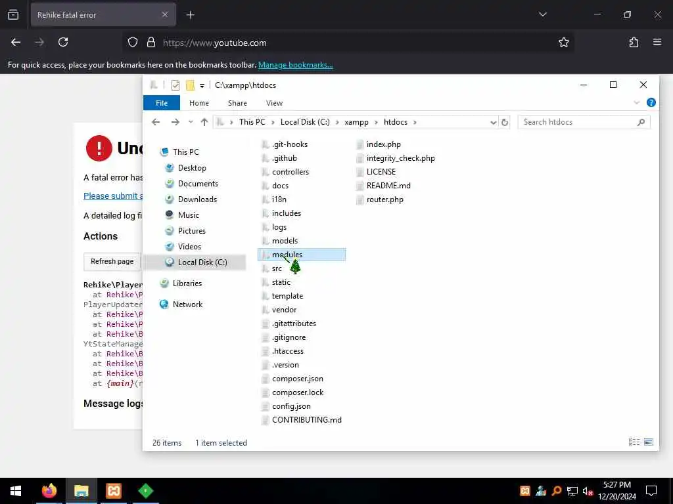Select Pictures in navigation pane

click(191, 231)
